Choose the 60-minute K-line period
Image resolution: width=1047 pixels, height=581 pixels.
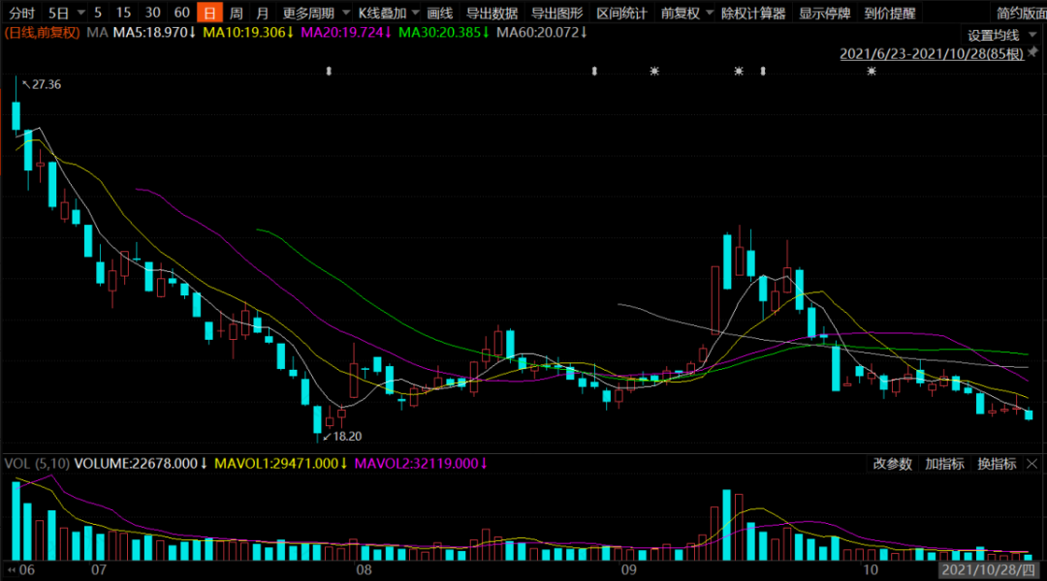coord(181,13)
